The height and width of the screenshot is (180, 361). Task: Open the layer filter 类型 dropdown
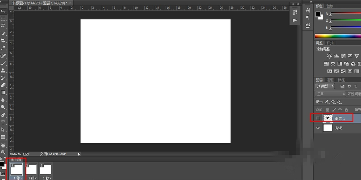(x=325, y=86)
